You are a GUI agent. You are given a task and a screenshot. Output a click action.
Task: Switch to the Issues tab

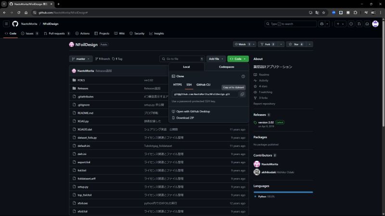coord(30,34)
